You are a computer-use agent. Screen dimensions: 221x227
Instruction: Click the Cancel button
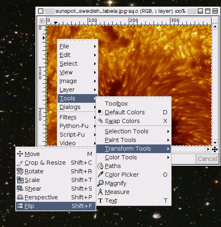[x=207, y=159]
